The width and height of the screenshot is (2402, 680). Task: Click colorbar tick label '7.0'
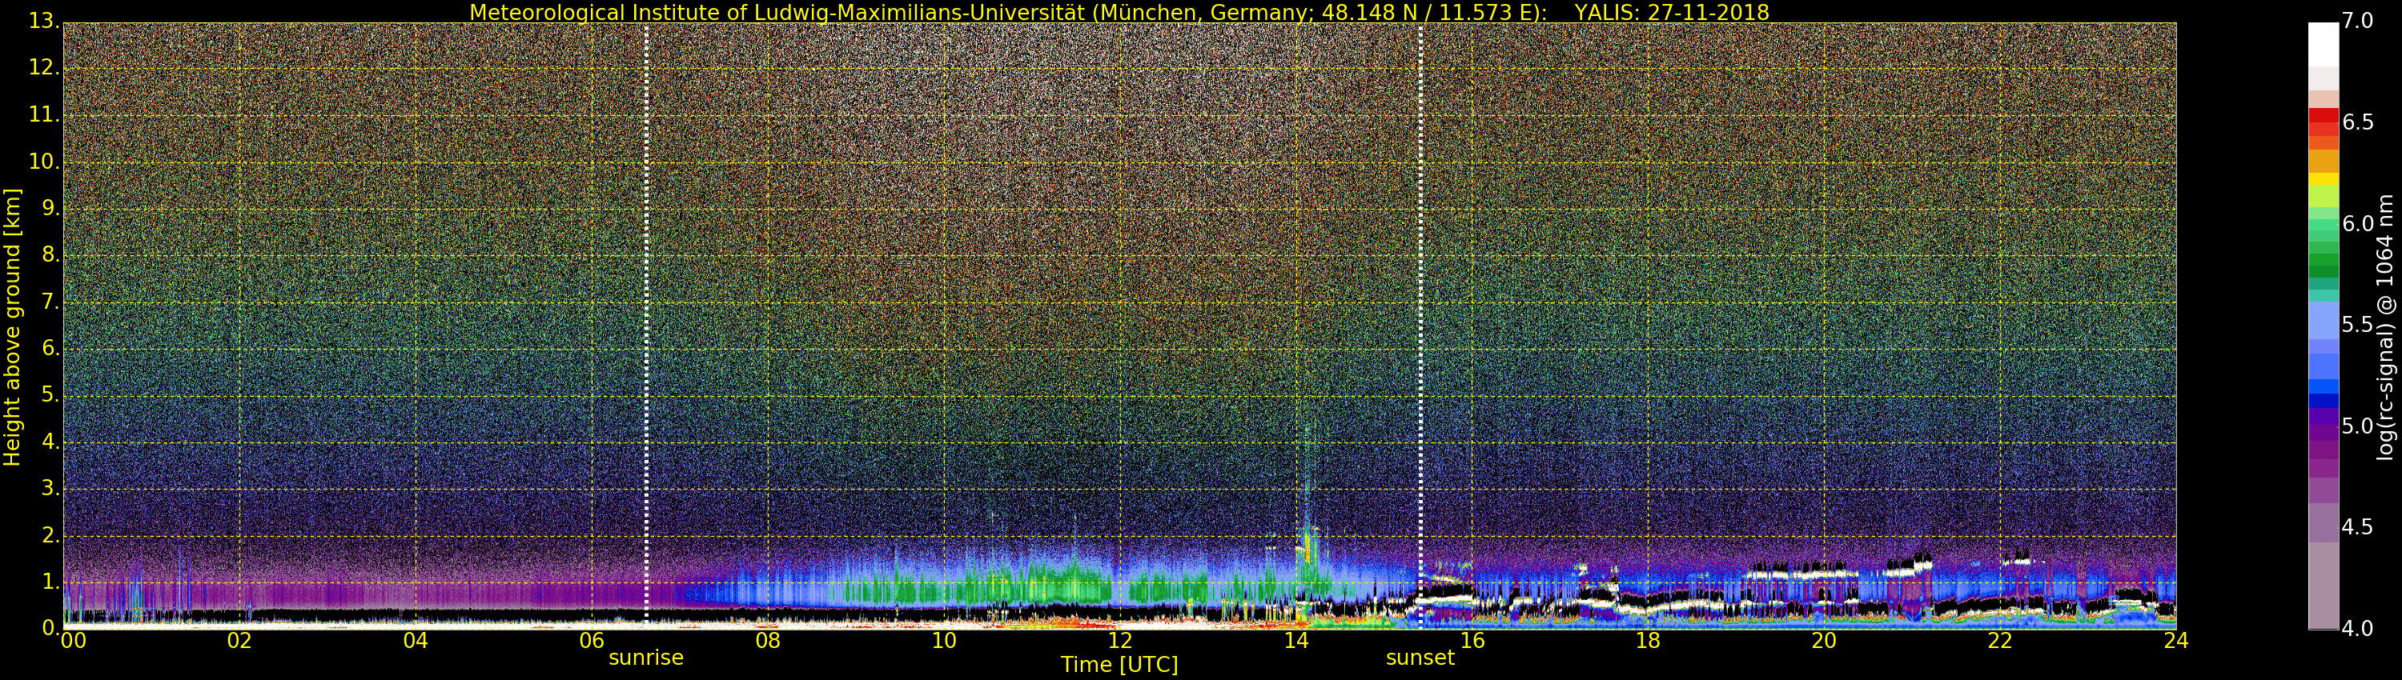tap(2358, 21)
